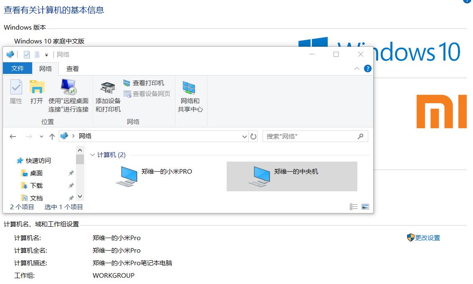Open the Customize Quick Access Toolbar dropdown
473x284 pixels.
tap(46, 55)
